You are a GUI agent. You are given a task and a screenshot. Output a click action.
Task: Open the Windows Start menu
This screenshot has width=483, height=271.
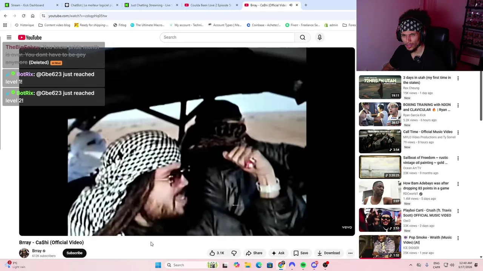click(158, 265)
